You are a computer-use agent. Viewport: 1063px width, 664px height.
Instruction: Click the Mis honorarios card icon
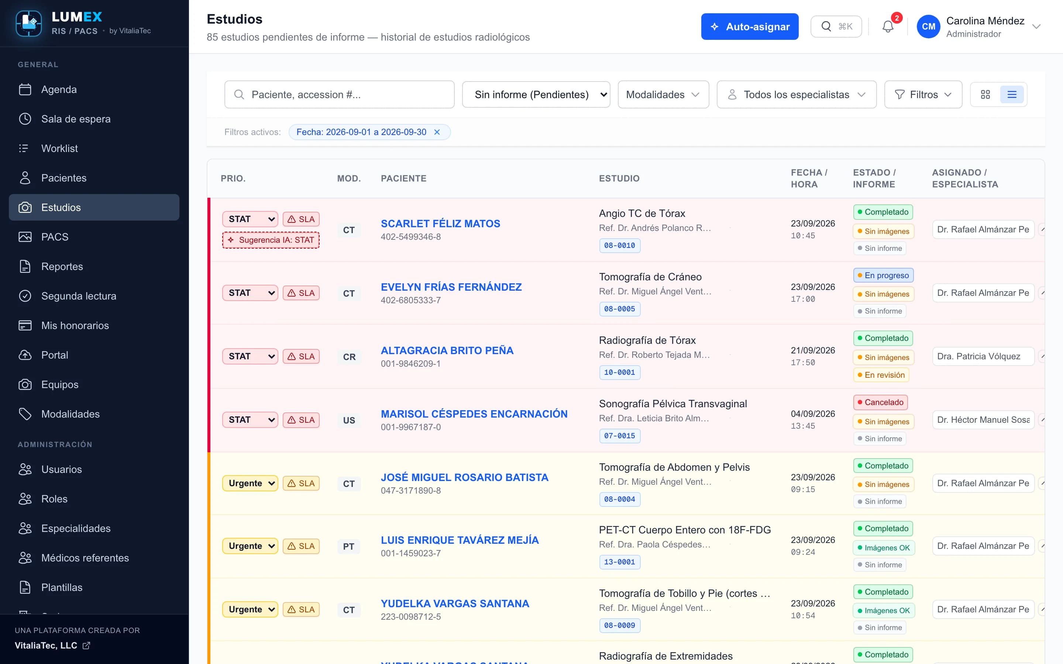(x=25, y=325)
